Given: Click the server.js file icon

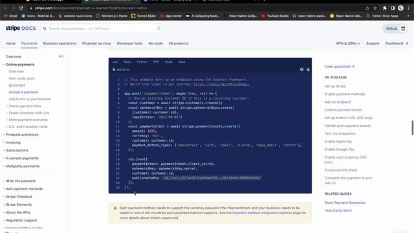Looking at the screenshot, I should [x=114, y=69].
